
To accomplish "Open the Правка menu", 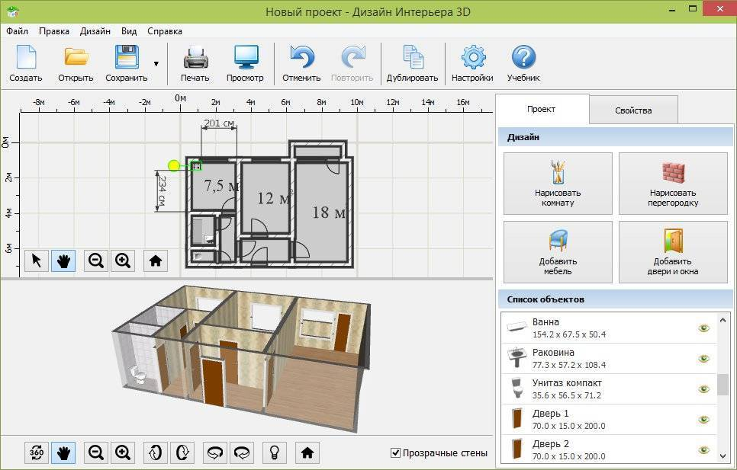I will pos(54,31).
